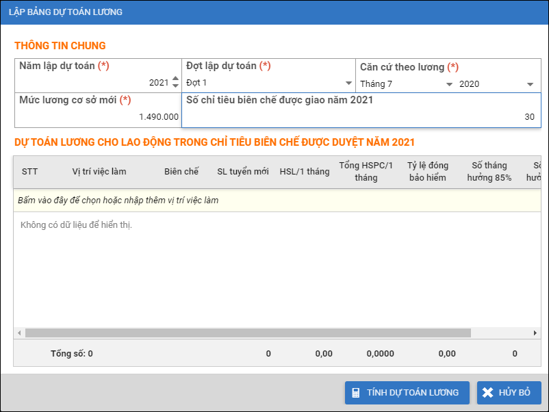Click the horizontal scrollbar right arrow
The height and width of the screenshot is (412, 549).
pyautogui.click(x=535, y=333)
